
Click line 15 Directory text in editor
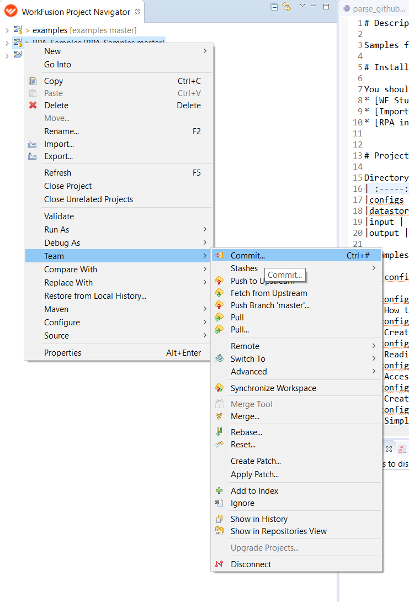[x=386, y=177]
